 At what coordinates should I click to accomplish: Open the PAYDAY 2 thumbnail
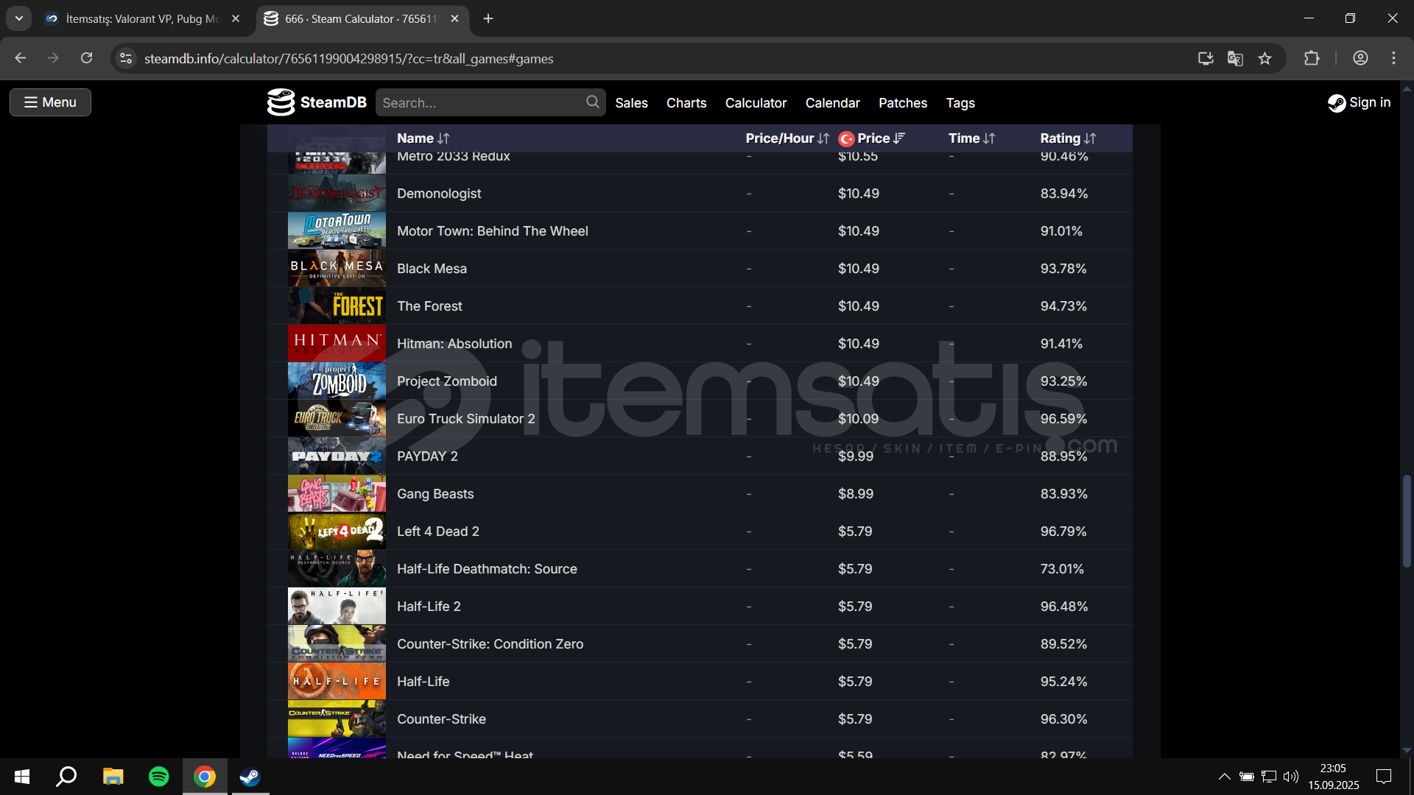(x=337, y=456)
